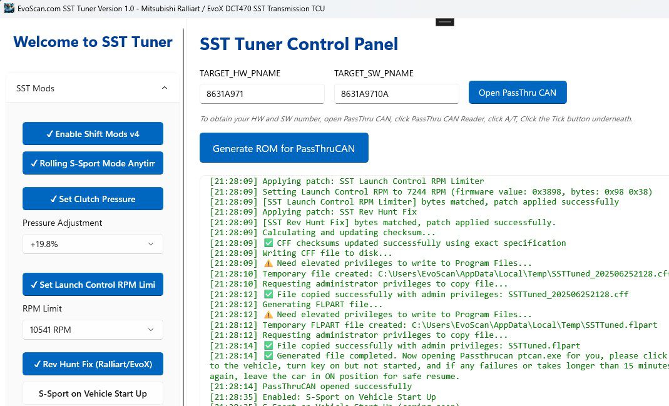Toggle Rev Hunt Fix (Ralliart/EvoX)

(93, 364)
